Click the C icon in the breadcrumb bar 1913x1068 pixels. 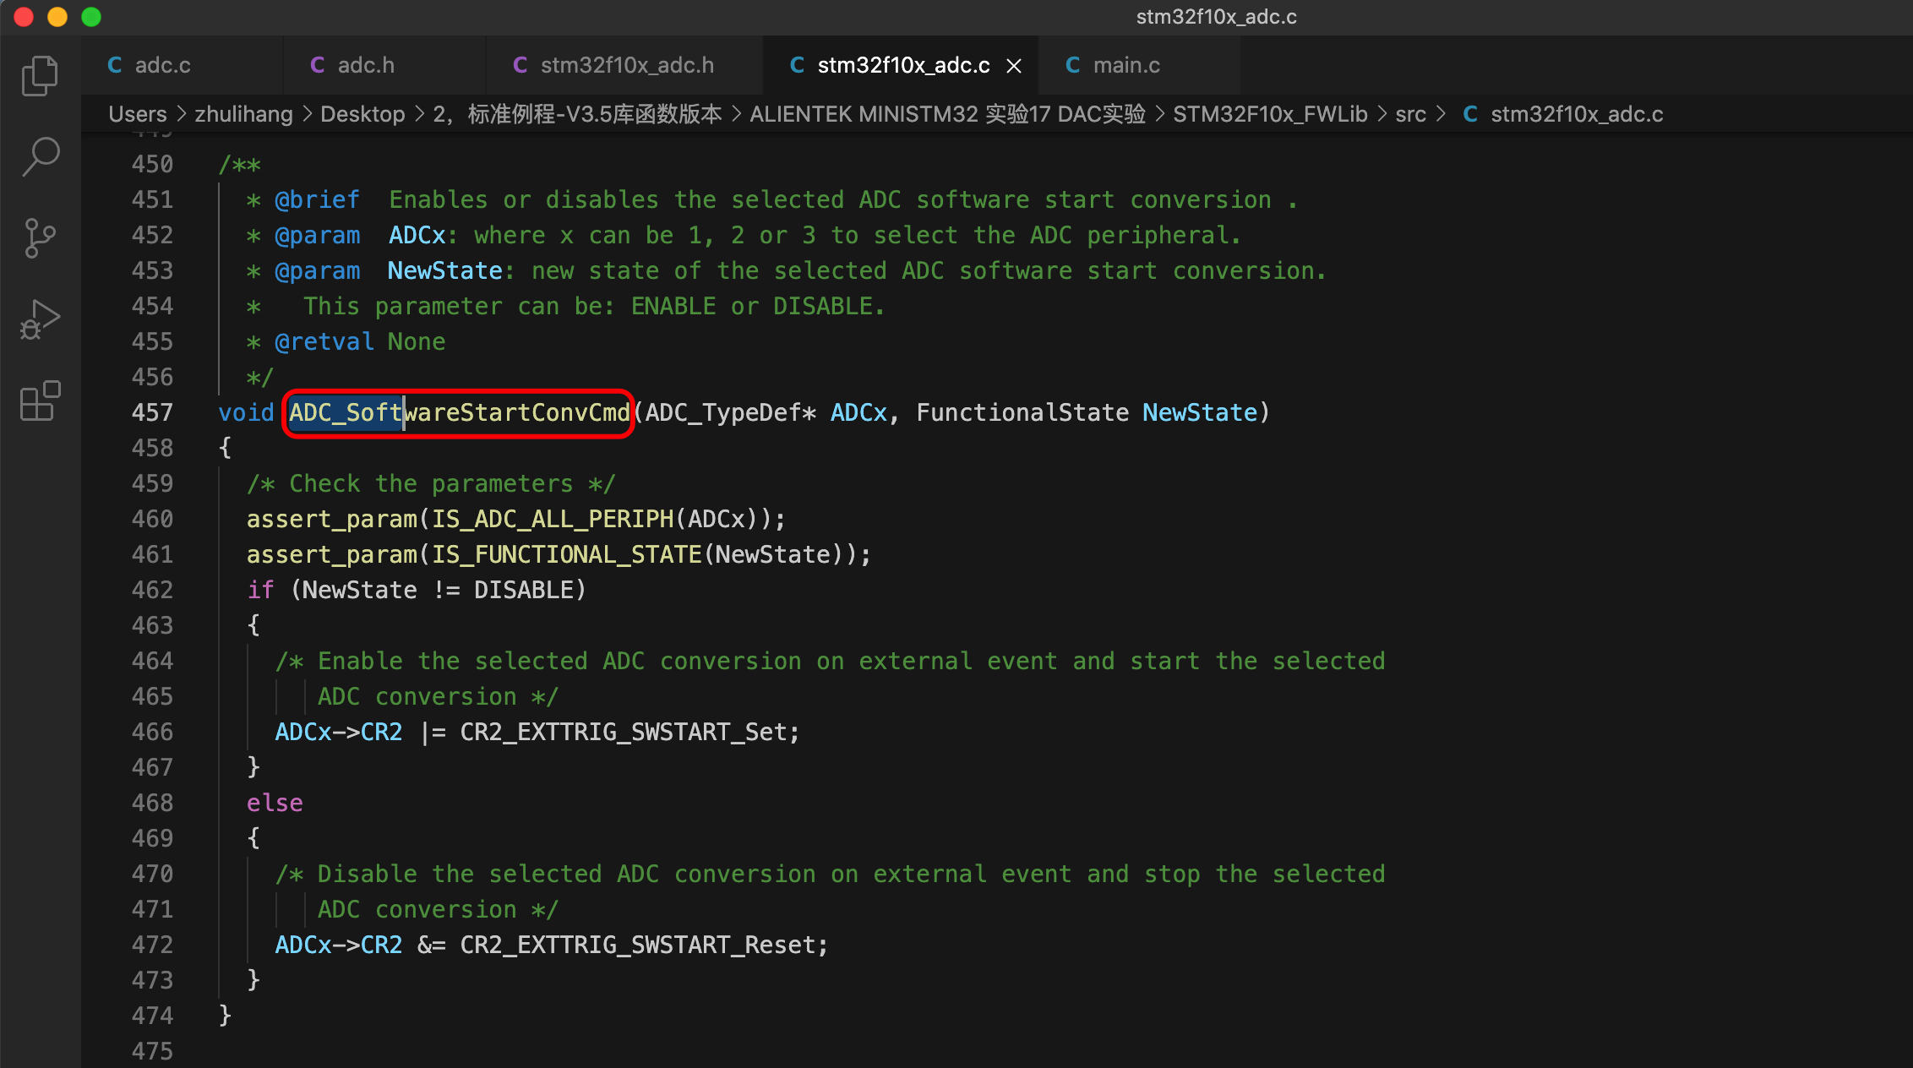pos(1469,113)
